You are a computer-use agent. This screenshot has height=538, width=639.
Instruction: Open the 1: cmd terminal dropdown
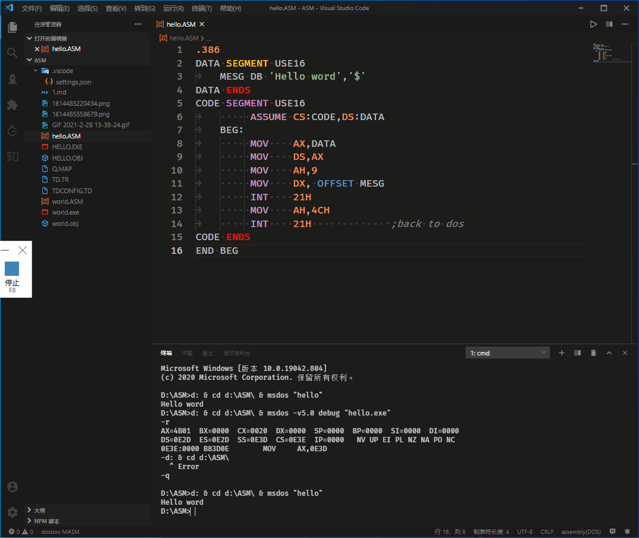(508, 353)
